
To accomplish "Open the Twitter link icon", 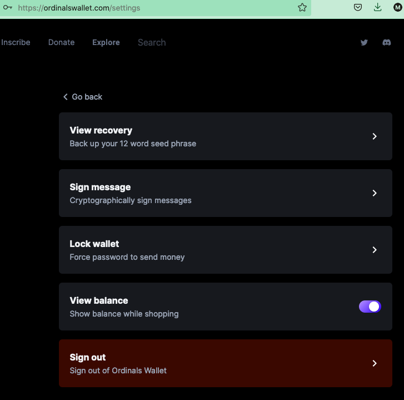I will coord(364,42).
